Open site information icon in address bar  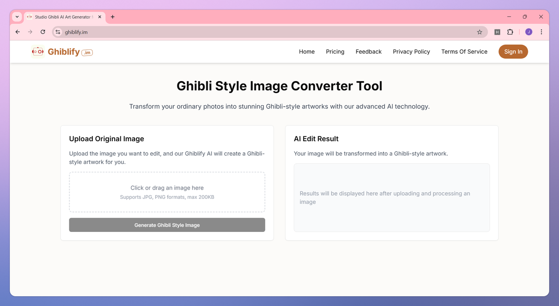tap(58, 32)
